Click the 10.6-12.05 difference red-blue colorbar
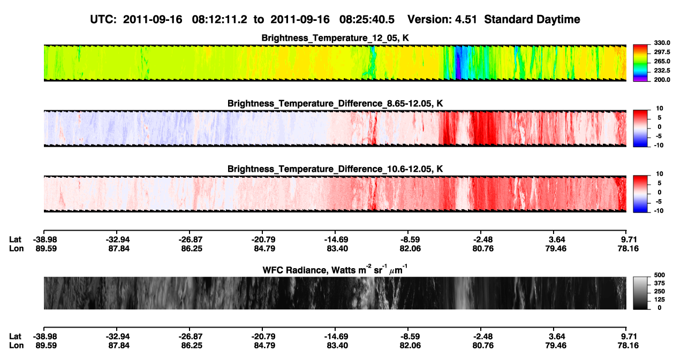 [640, 193]
